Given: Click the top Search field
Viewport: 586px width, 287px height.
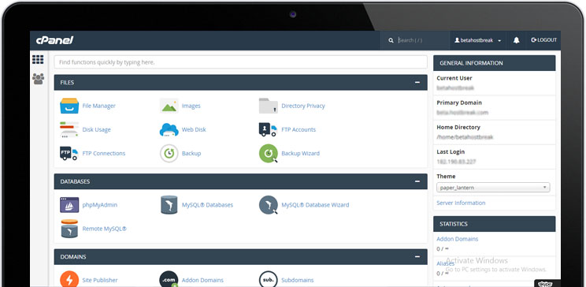Looking at the screenshot, I should 421,40.
